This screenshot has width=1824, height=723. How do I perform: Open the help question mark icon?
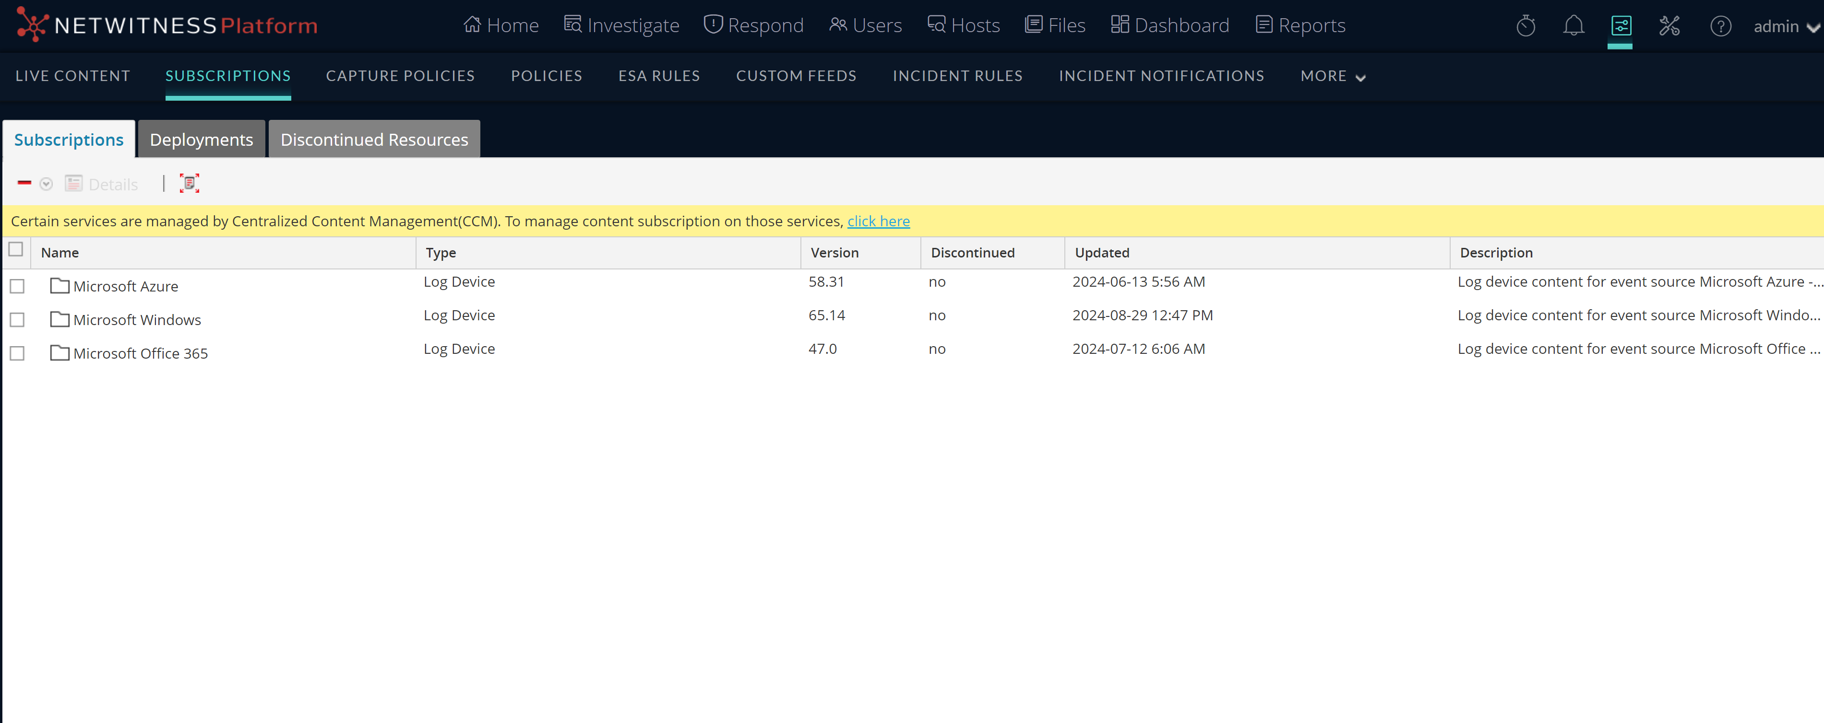(1720, 26)
